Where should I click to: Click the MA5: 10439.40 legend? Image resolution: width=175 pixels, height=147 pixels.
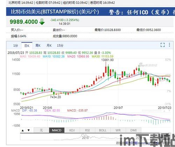(30, 56)
